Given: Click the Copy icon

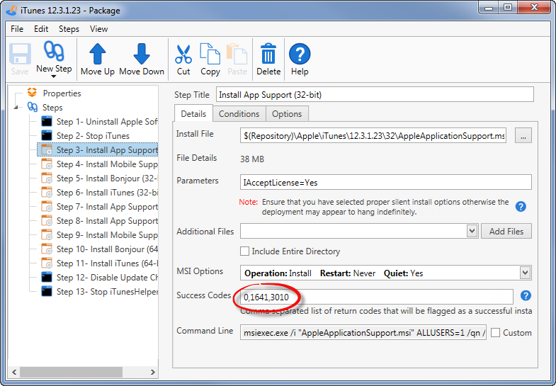Looking at the screenshot, I should tap(210, 54).
